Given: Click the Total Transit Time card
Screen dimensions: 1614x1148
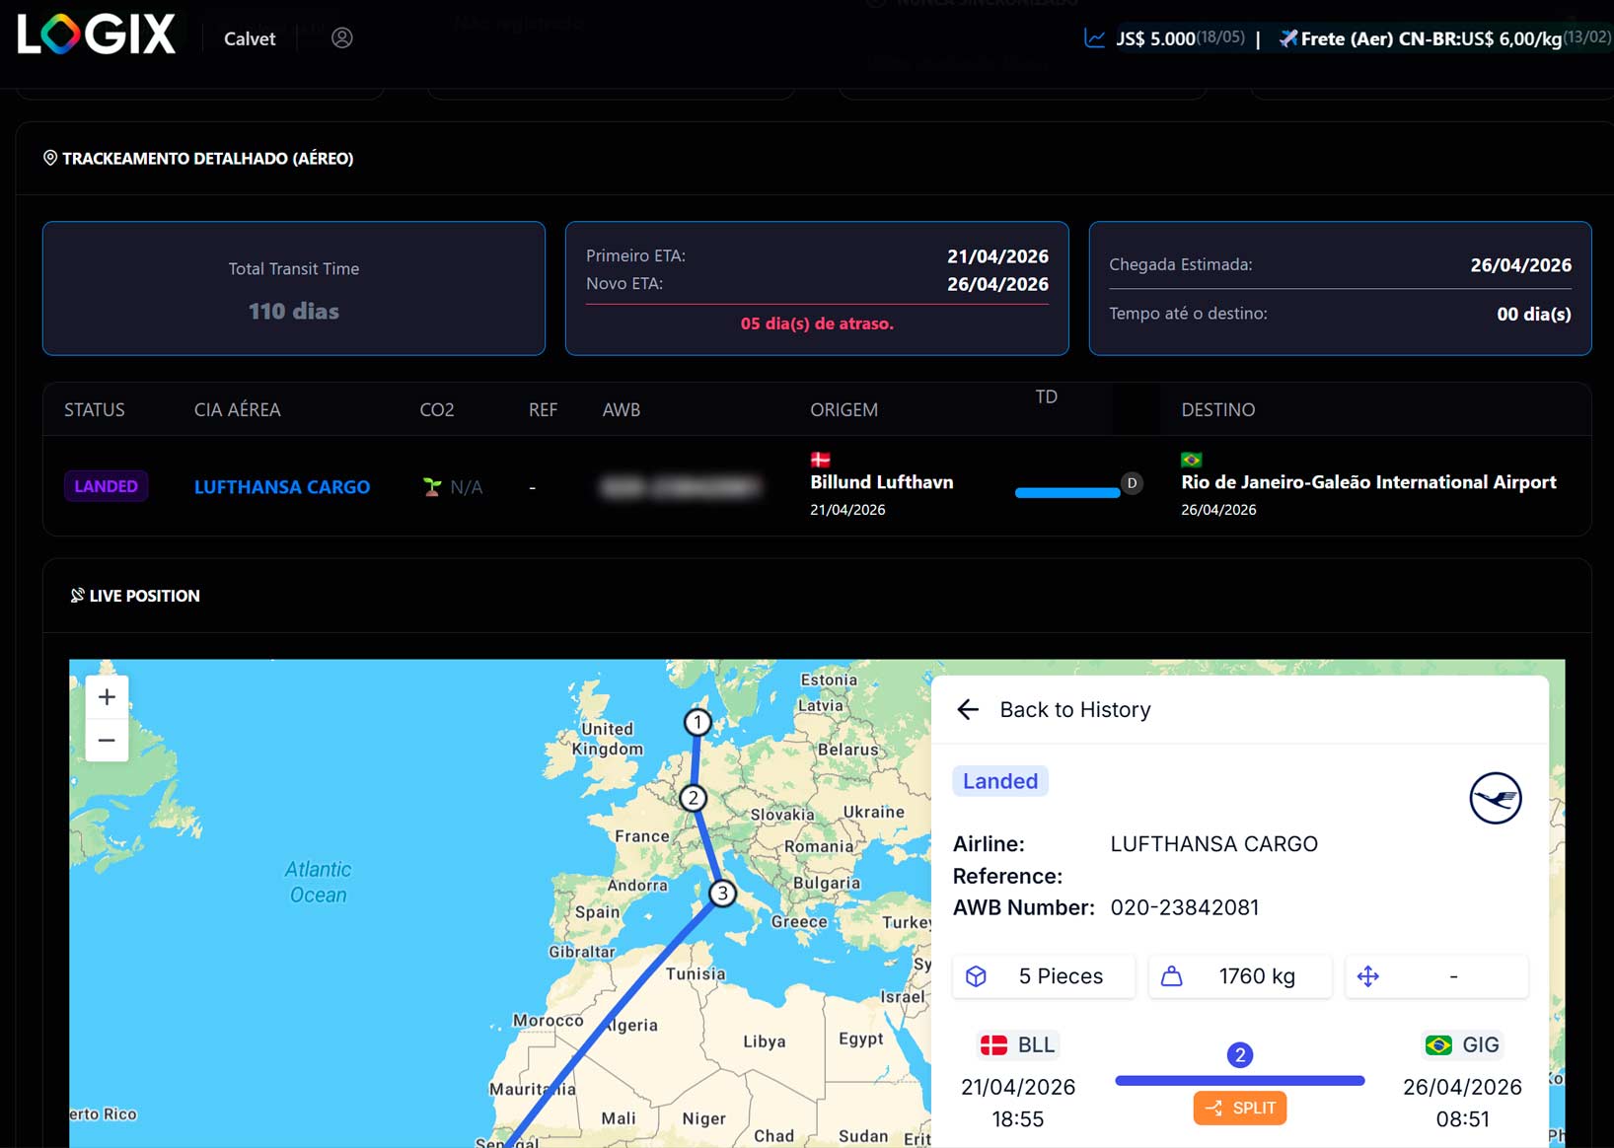Looking at the screenshot, I should (x=294, y=288).
